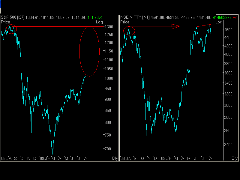The width and height of the screenshot is (240, 180).
Task: Click the 1150 price level on S&P axis
Action: click(109, 51)
